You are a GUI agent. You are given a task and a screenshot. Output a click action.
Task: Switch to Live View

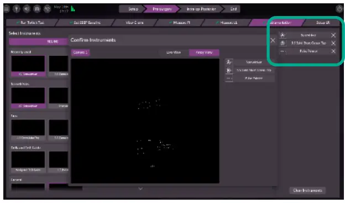pyautogui.click(x=174, y=53)
